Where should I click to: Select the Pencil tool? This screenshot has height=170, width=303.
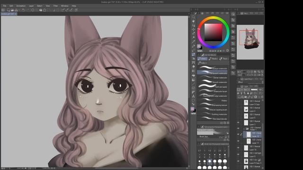194,51
